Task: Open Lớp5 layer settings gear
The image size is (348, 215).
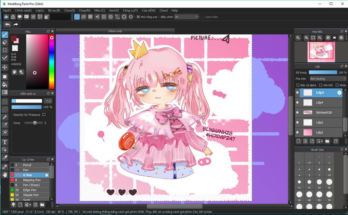Action: (340, 93)
